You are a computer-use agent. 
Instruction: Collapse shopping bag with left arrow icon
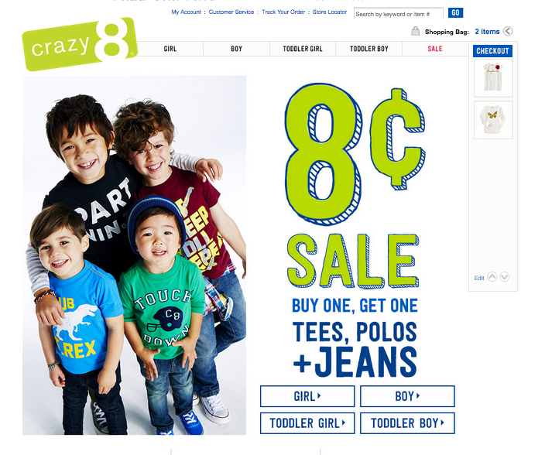(x=508, y=31)
